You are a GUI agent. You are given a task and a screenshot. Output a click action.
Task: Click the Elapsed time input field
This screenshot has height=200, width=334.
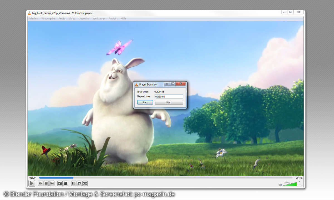[169, 96]
